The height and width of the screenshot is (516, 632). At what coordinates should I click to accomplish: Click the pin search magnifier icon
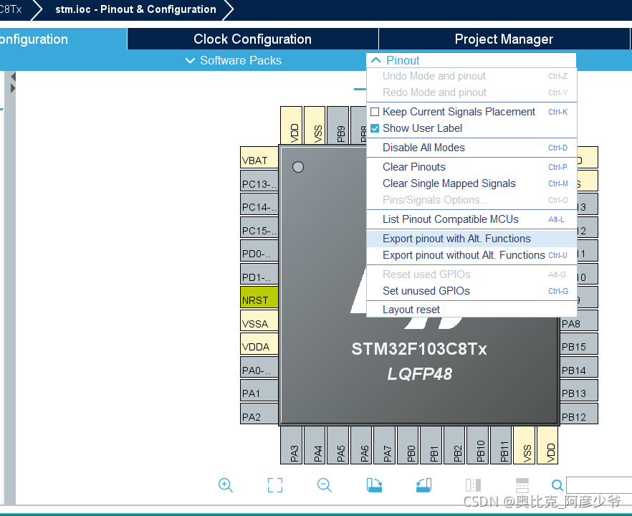point(557,486)
